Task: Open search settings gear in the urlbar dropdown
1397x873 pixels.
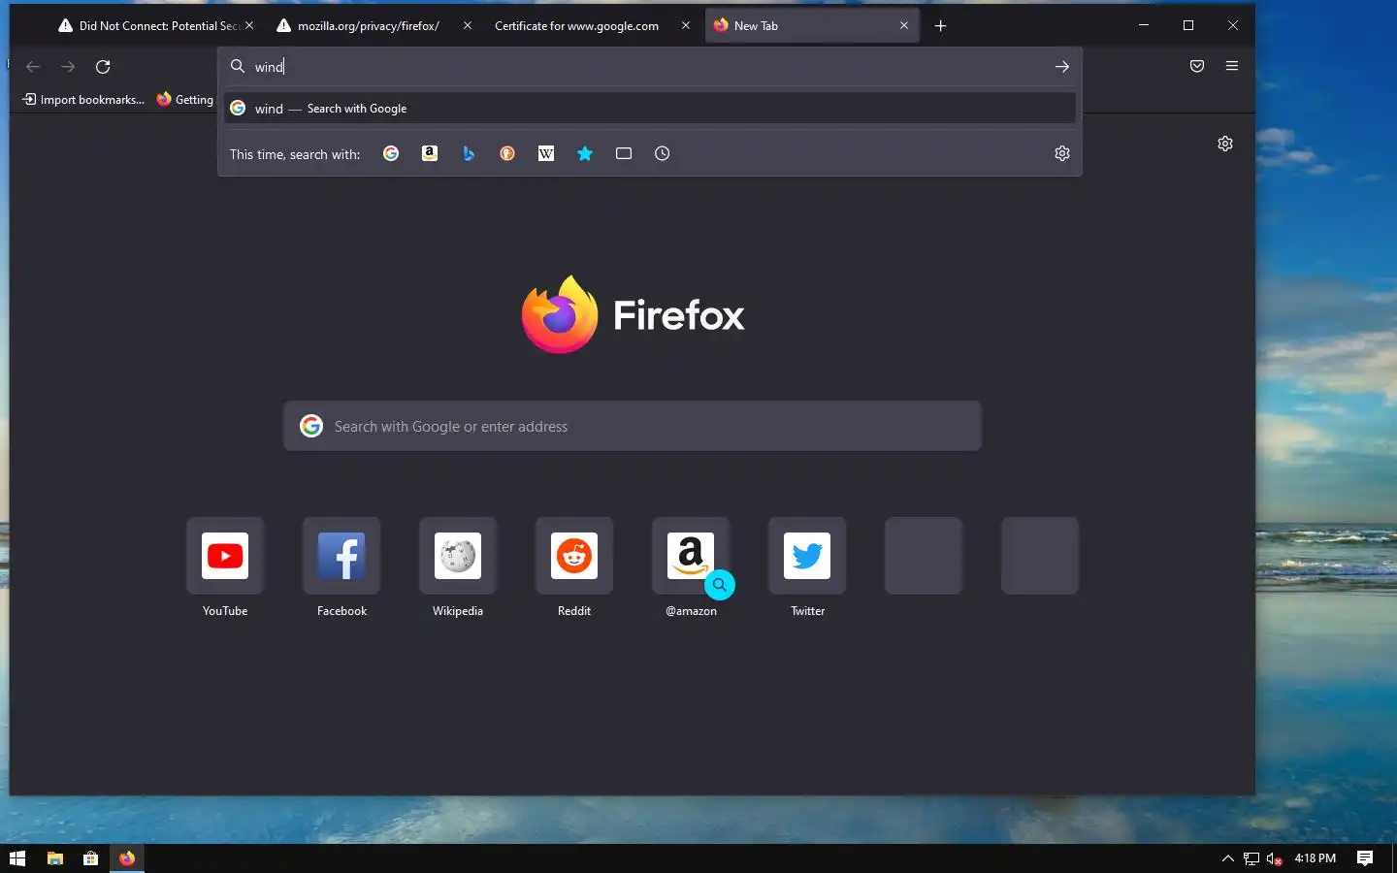Action: (1062, 153)
